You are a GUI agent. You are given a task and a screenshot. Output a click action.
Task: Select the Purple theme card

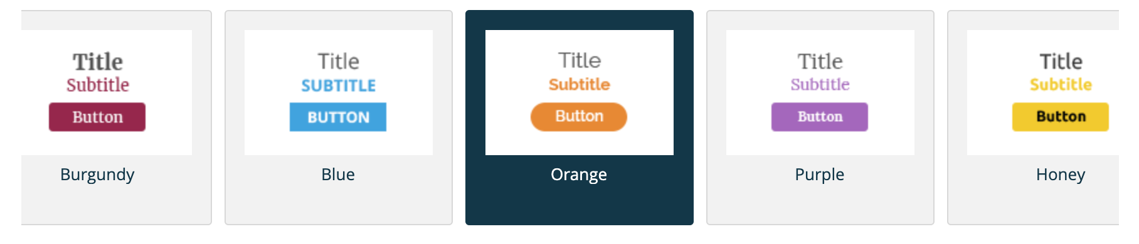(820, 118)
